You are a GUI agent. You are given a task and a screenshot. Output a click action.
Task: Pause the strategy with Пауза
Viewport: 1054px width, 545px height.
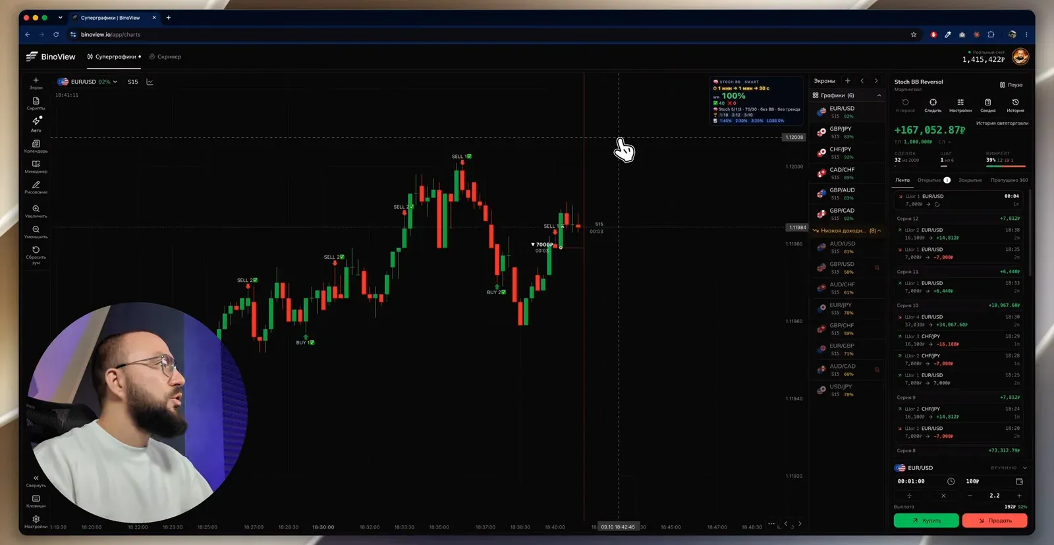tap(1011, 85)
